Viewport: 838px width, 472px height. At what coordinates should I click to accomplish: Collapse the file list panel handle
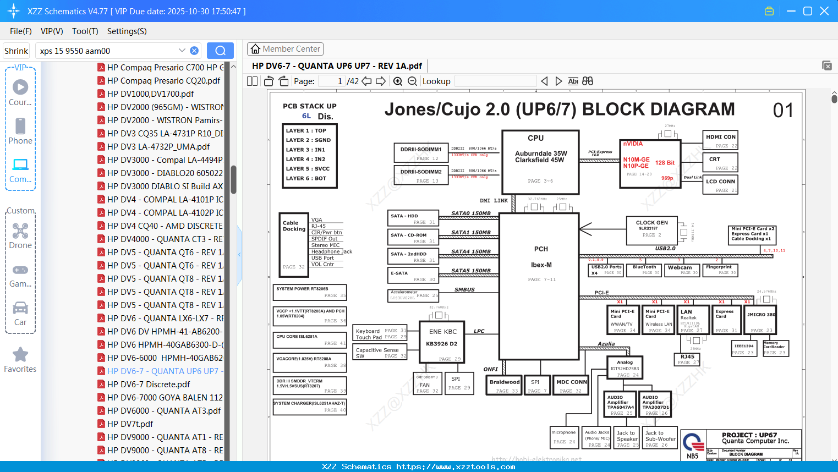point(239,254)
